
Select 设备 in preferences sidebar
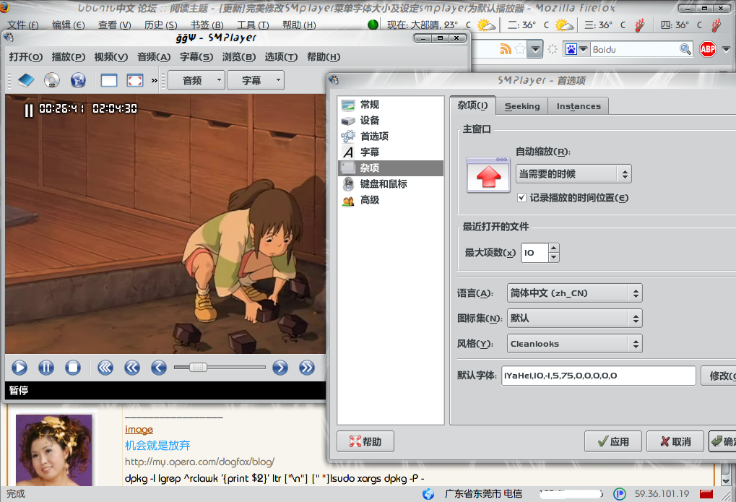tap(391, 121)
